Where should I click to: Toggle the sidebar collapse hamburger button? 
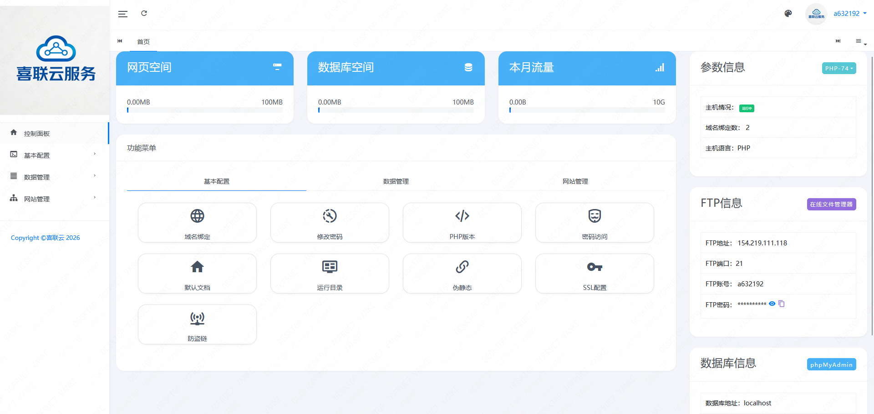(x=123, y=14)
